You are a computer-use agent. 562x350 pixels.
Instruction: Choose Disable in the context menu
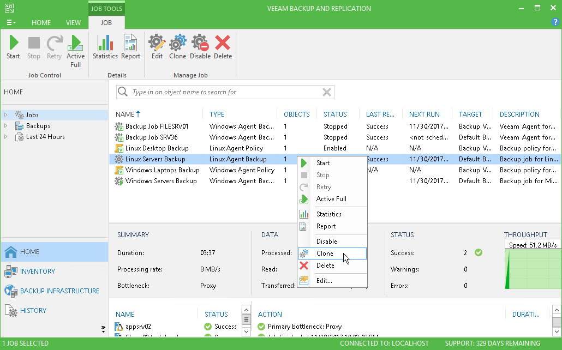click(x=332, y=241)
